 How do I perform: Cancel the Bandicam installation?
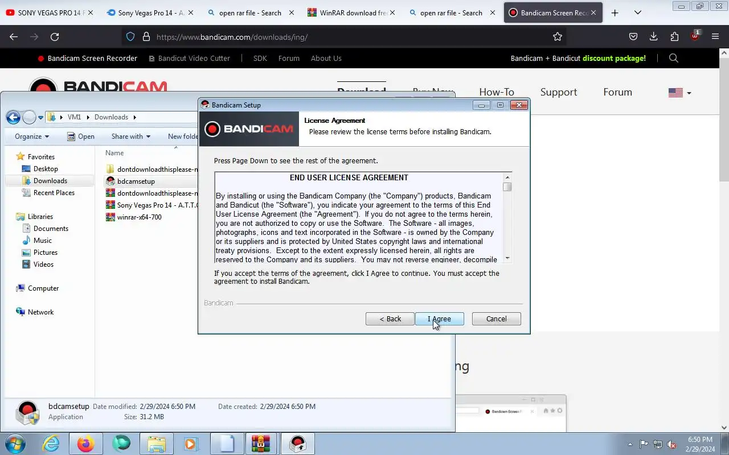(x=496, y=319)
